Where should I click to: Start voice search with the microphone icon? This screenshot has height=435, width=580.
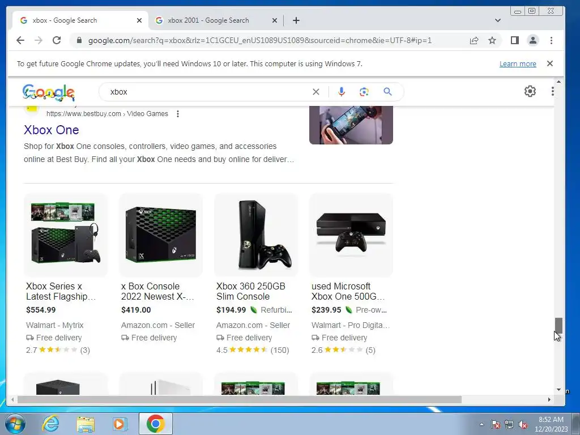pos(342,92)
